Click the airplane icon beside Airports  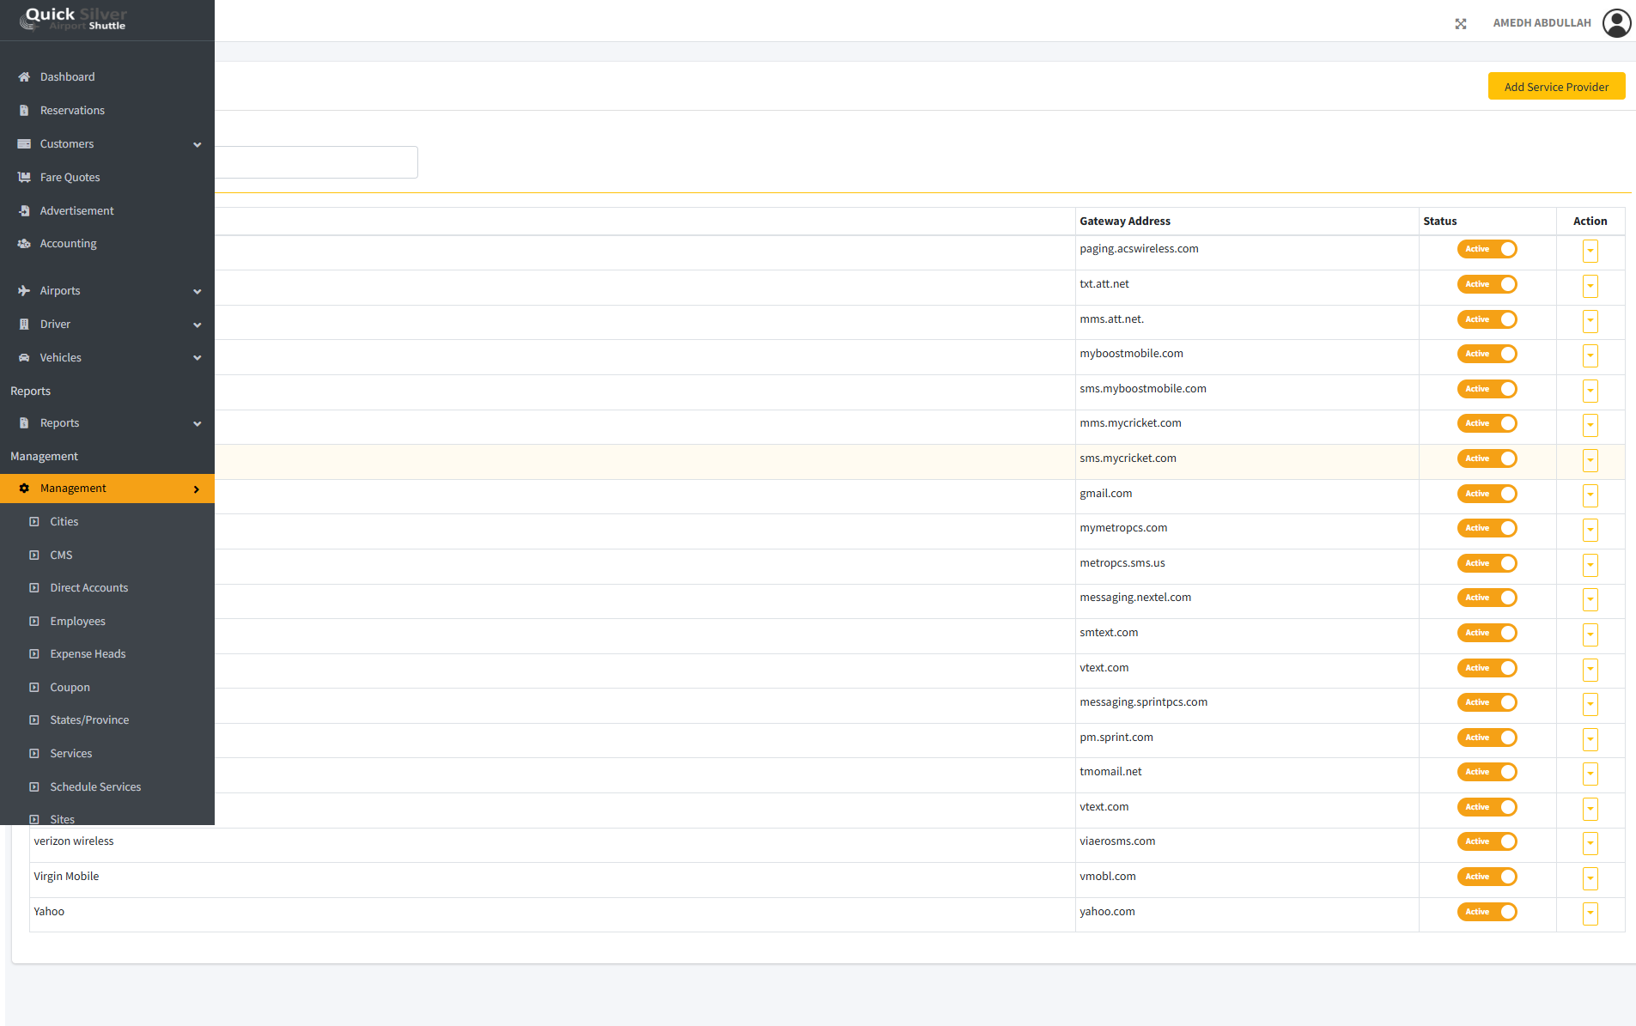click(24, 291)
